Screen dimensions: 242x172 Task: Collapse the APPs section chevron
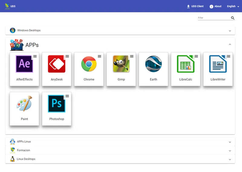pyautogui.click(x=230, y=45)
